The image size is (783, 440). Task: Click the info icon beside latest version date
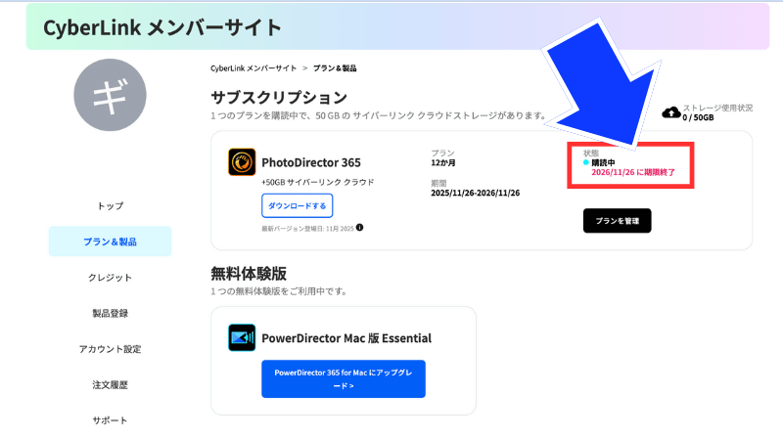click(359, 228)
